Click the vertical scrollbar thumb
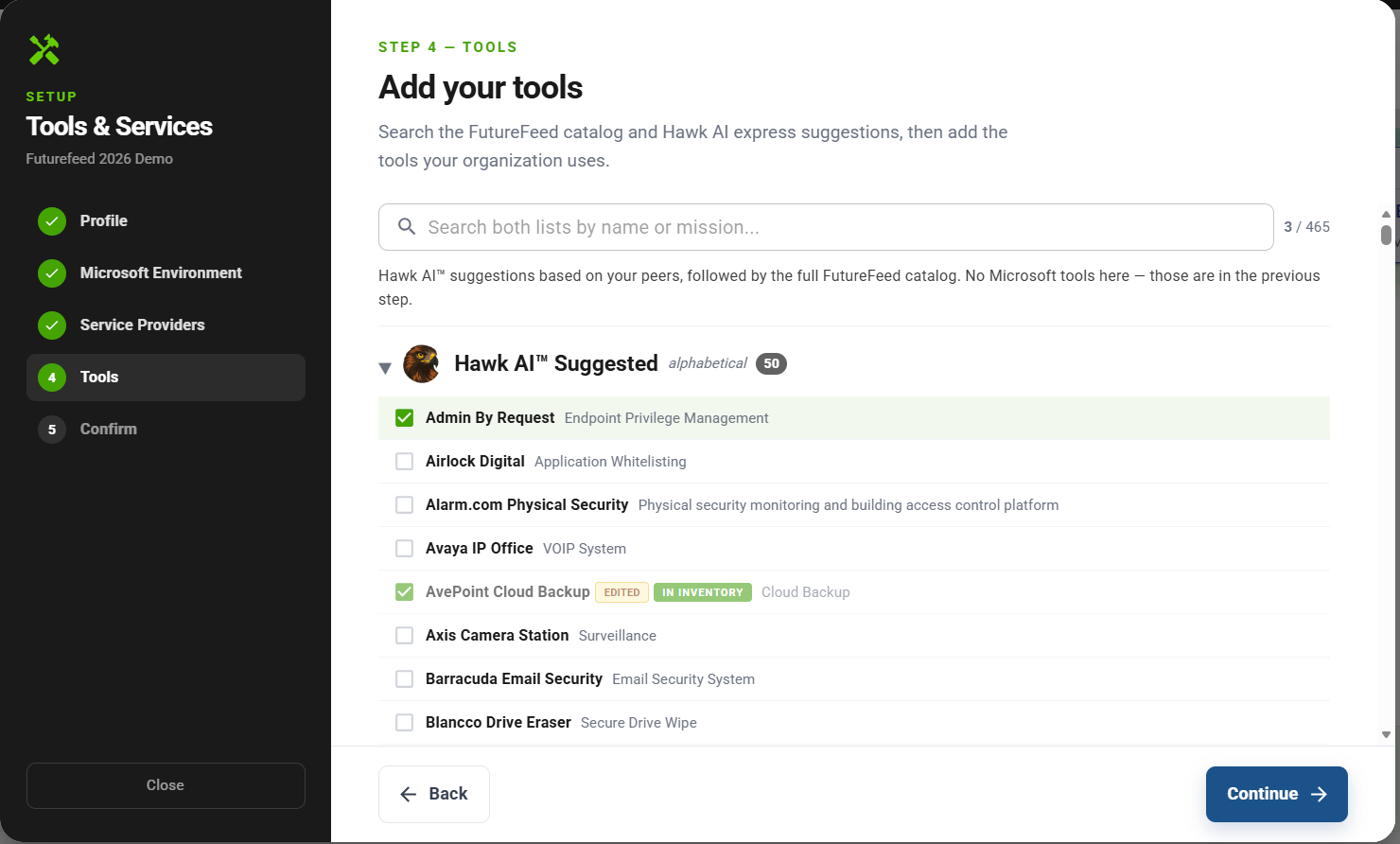This screenshot has height=844, width=1400. point(1386,235)
